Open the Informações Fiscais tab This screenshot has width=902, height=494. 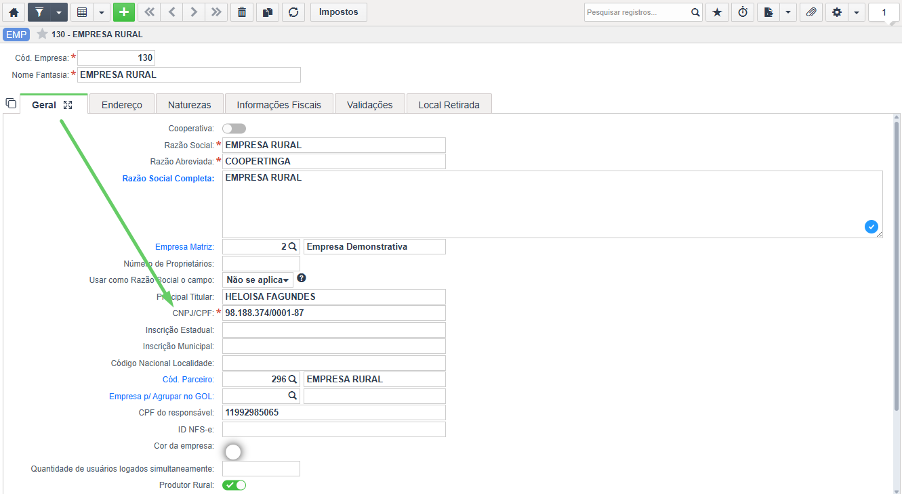[279, 104]
